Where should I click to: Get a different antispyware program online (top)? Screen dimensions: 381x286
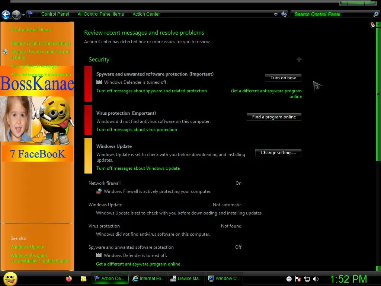(266, 93)
